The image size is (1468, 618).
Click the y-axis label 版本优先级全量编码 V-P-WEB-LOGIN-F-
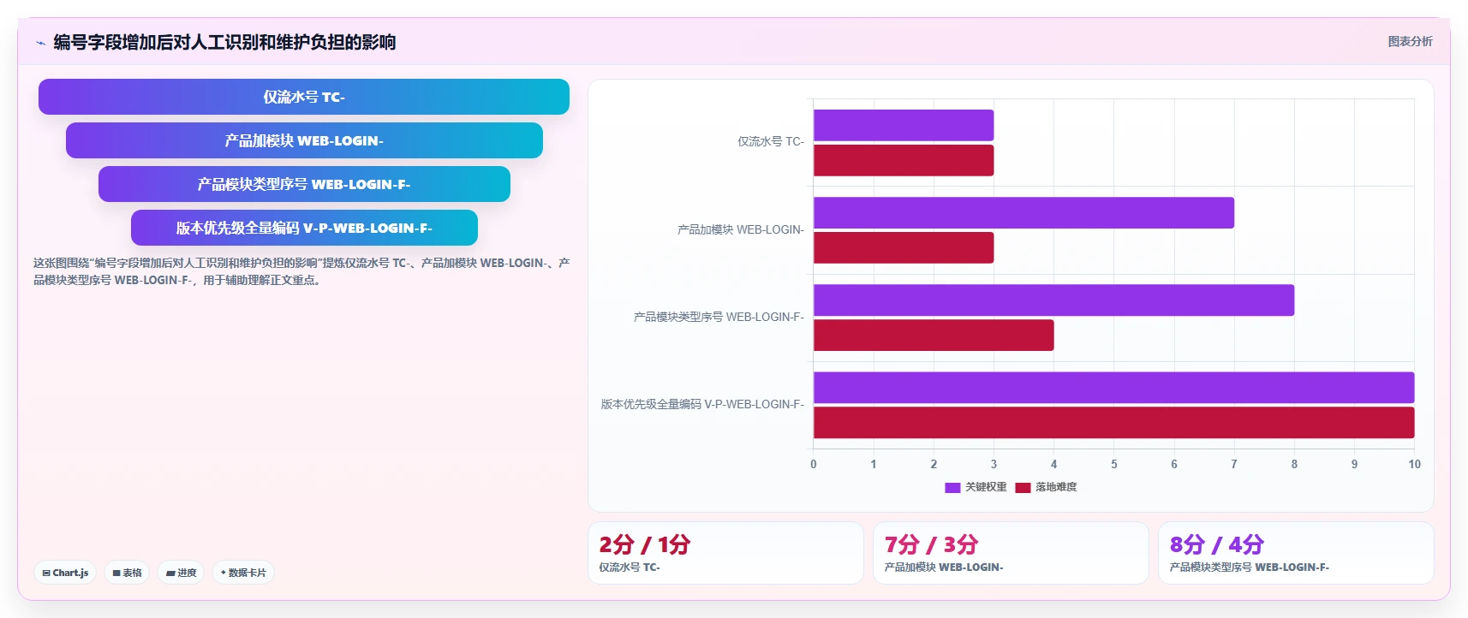point(702,404)
